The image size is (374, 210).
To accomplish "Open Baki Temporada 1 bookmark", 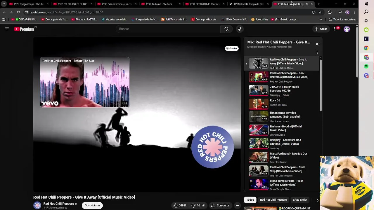I will (x=174, y=20).
